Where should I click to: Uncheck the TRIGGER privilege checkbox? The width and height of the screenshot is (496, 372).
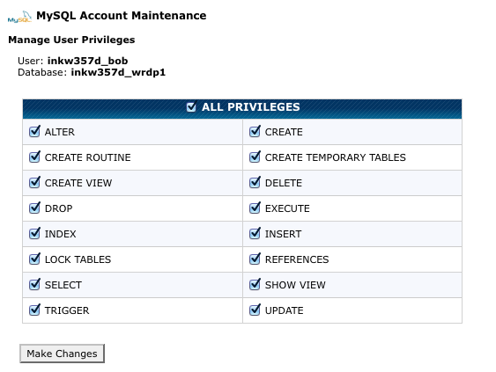[34, 310]
